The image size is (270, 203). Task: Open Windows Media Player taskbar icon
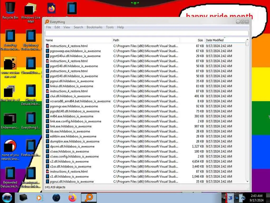(x=39, y=198)
